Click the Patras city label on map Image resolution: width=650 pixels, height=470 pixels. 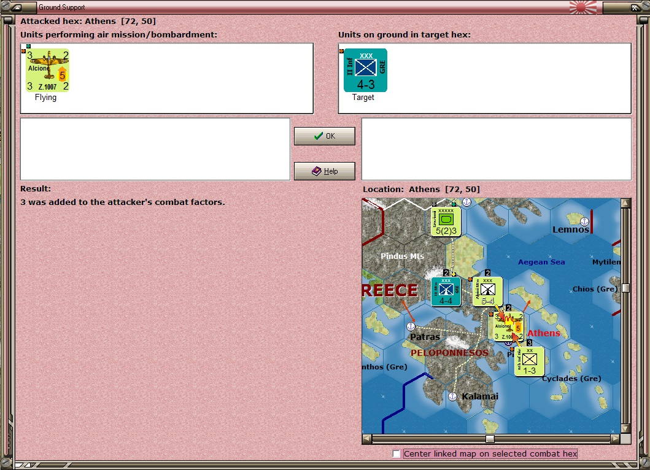pos(425,336)
